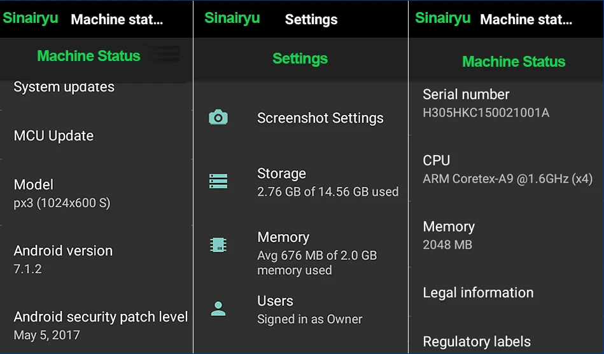Open Legal information
The image size is (604, 354).
506,292
